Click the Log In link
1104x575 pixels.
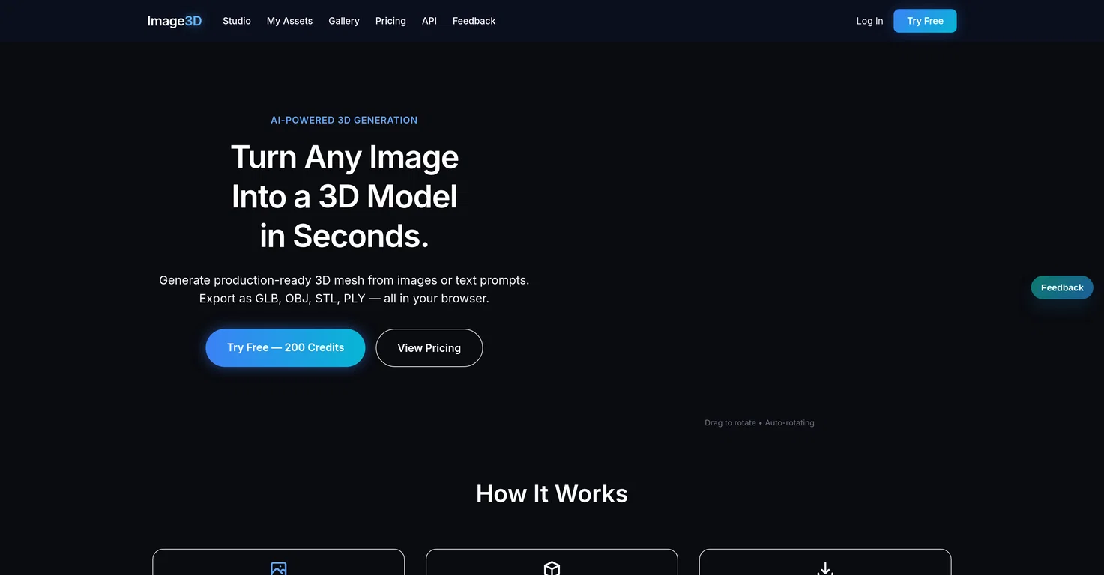tap(869, 21)
